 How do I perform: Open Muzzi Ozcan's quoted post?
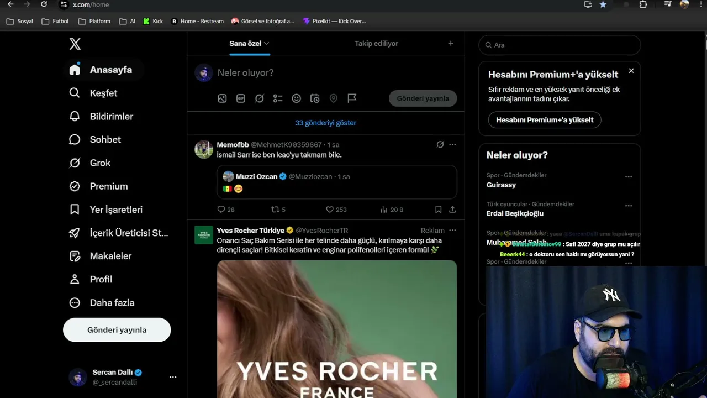pyautogui.click(x=337, y=182)
